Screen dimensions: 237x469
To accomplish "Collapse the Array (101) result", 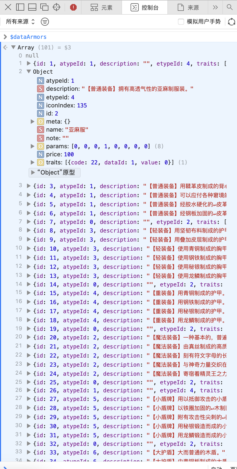I will click(14, 47).
